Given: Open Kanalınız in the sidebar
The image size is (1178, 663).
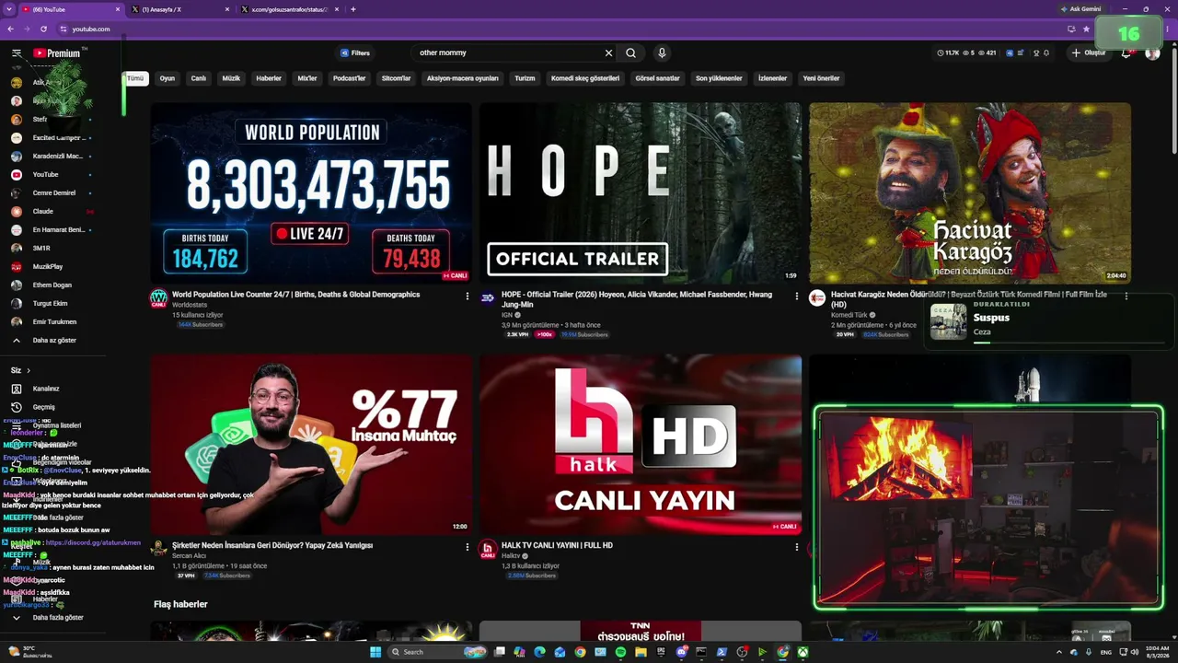Looking at the screenshot, I should point(46,389).
